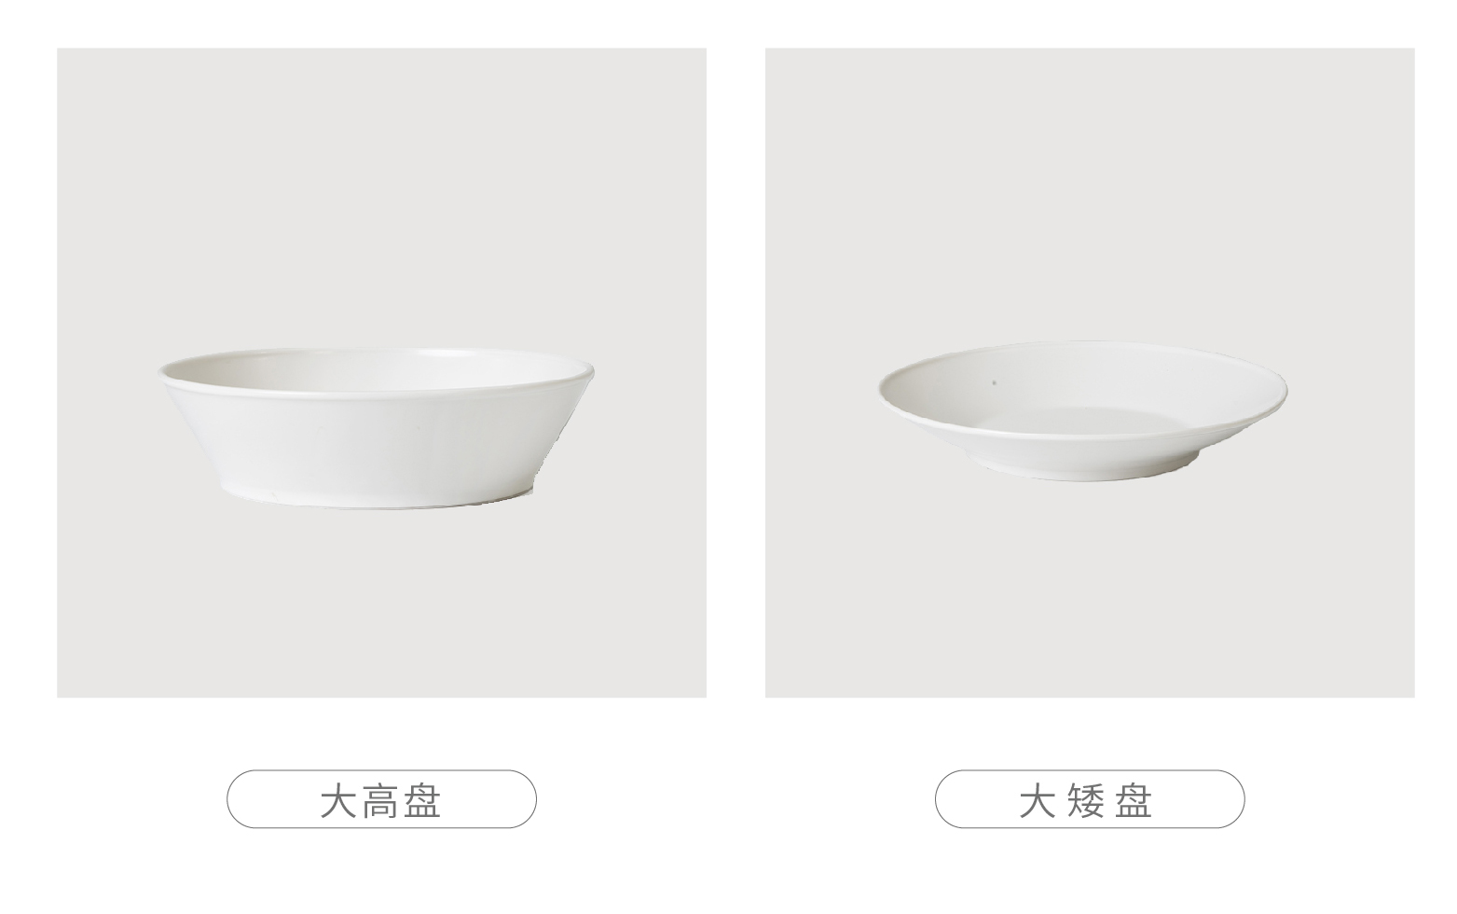
Task: Click the 大高盘 pill label
Action: coord(381,799)
